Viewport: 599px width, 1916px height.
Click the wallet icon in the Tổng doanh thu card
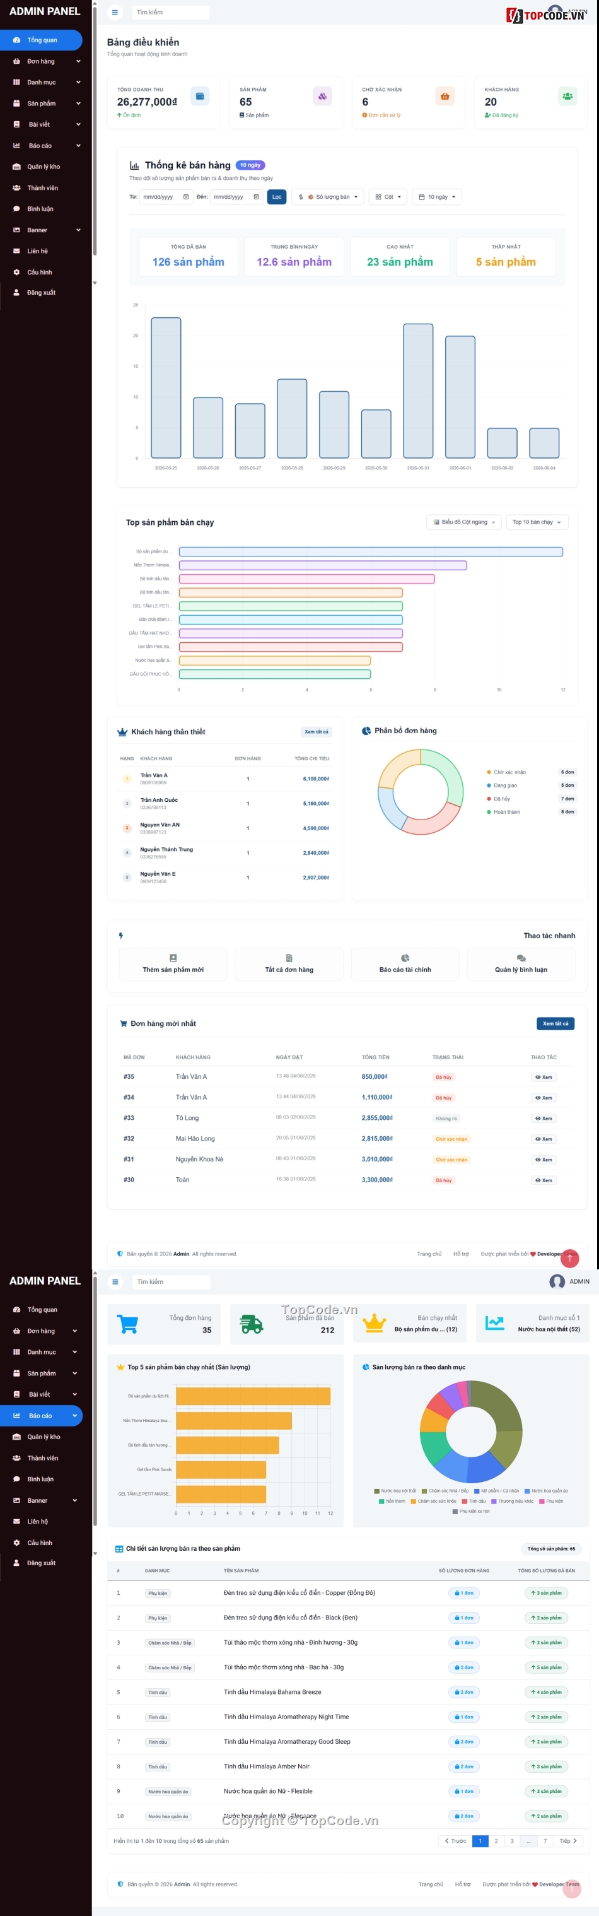(199, 96)
